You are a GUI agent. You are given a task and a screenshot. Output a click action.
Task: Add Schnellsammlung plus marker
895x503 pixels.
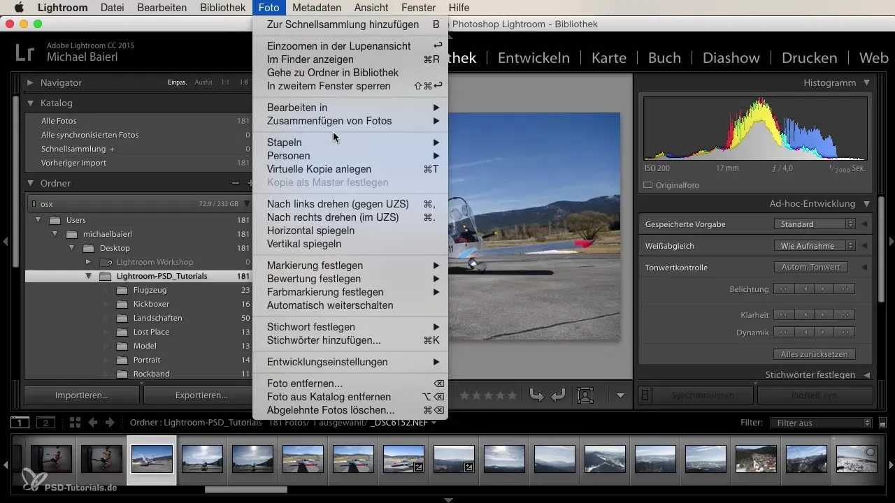pyautogui.click(x=112, y=149)
